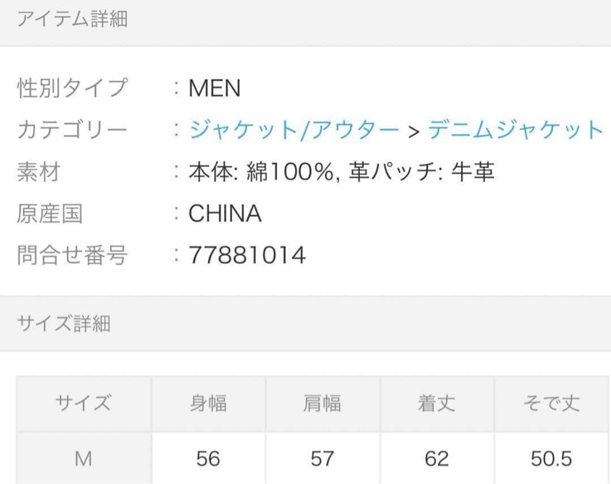
Task: Click the カテゴリー label
Action: pyautogui.click(x=71, y=129)
